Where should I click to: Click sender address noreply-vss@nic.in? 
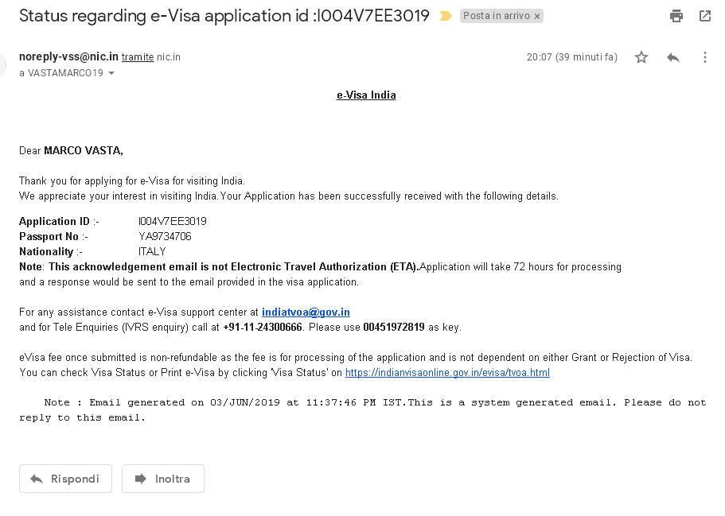(68, 57)
